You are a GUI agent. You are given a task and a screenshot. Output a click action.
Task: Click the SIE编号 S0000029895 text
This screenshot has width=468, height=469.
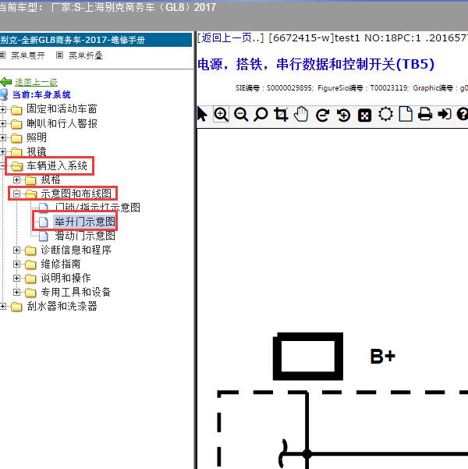pyautogui.click(x=275, y=88)
